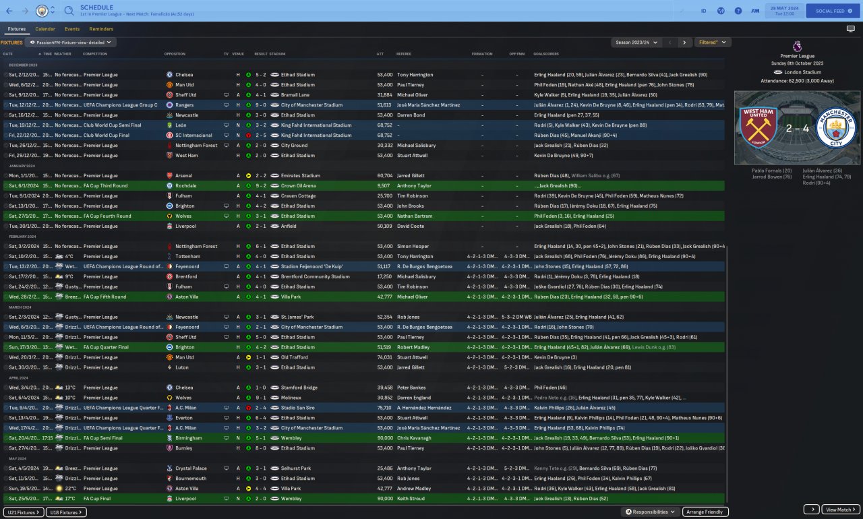
Task: Click the weather icon on the Tottenham row
Action: (x=59, y=256)
